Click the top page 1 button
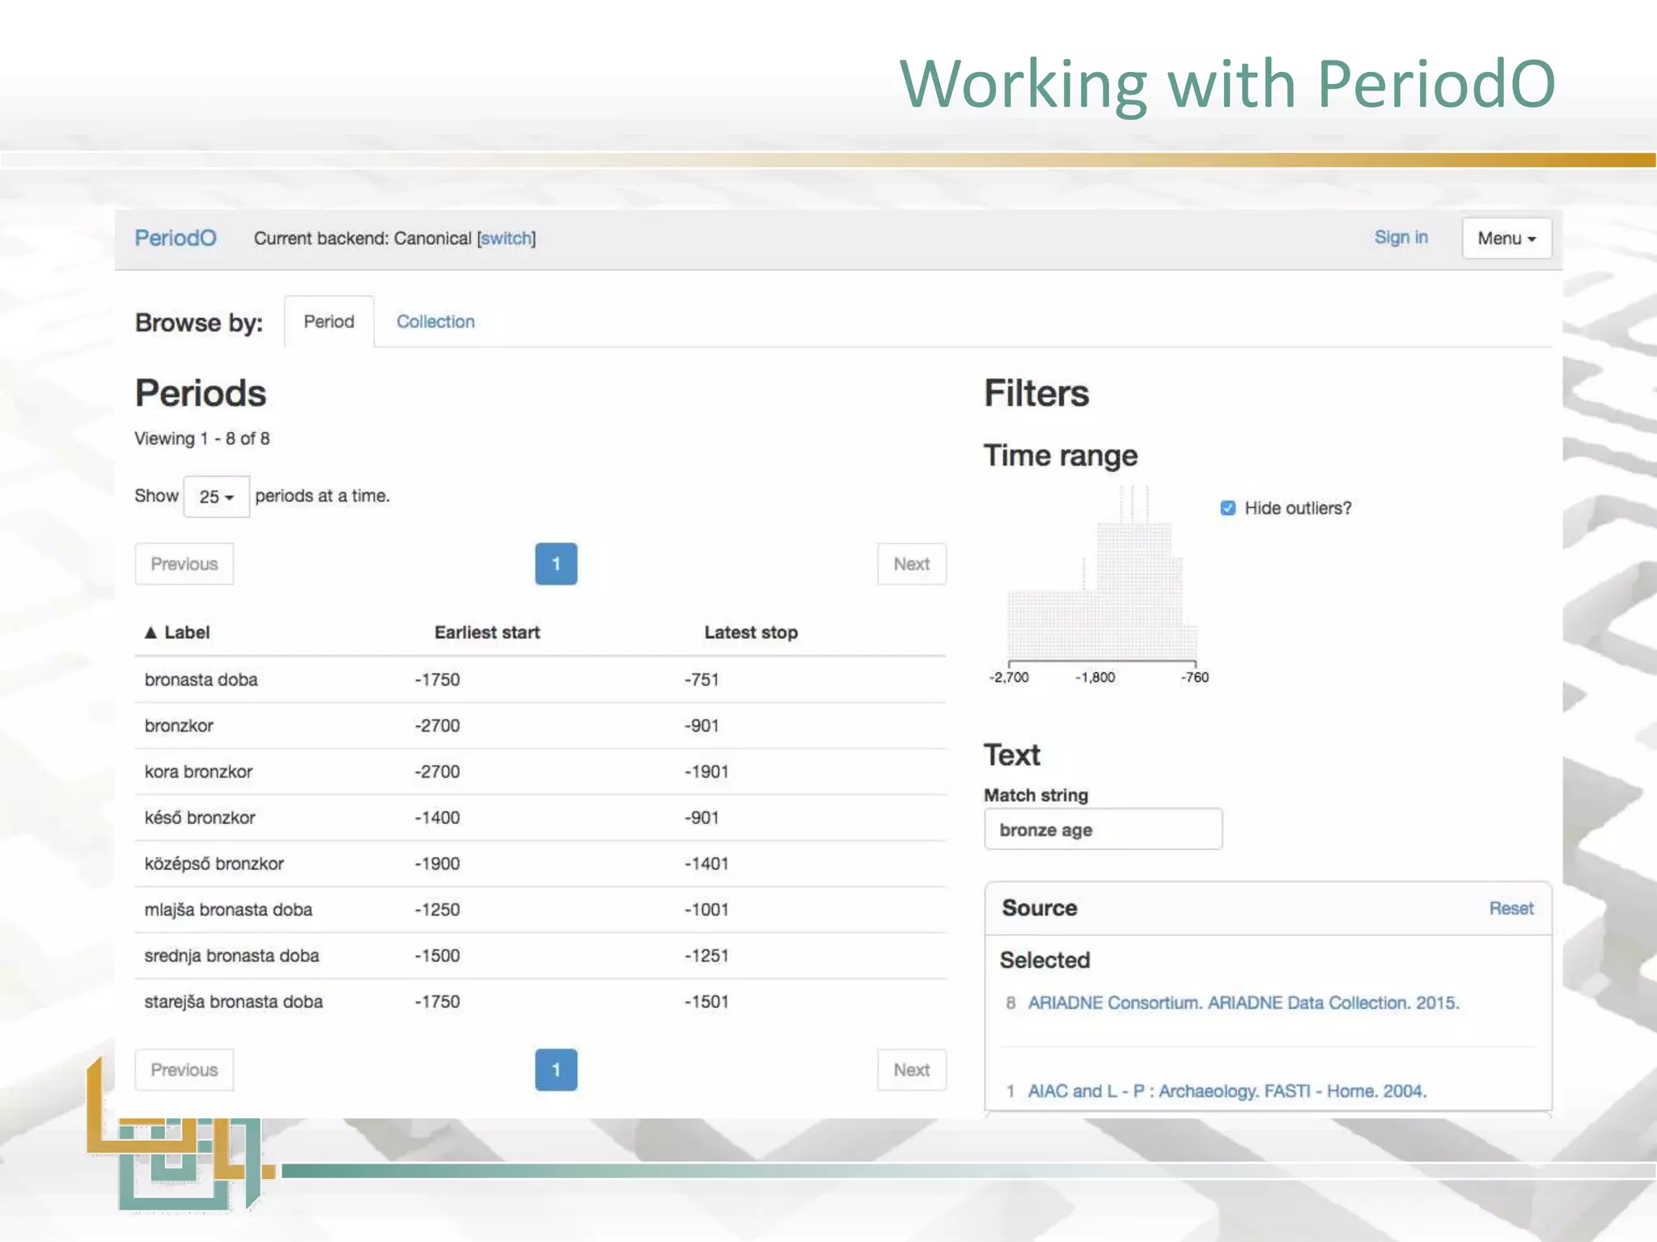This screenshot has width=1657, height=1242. 556,564
